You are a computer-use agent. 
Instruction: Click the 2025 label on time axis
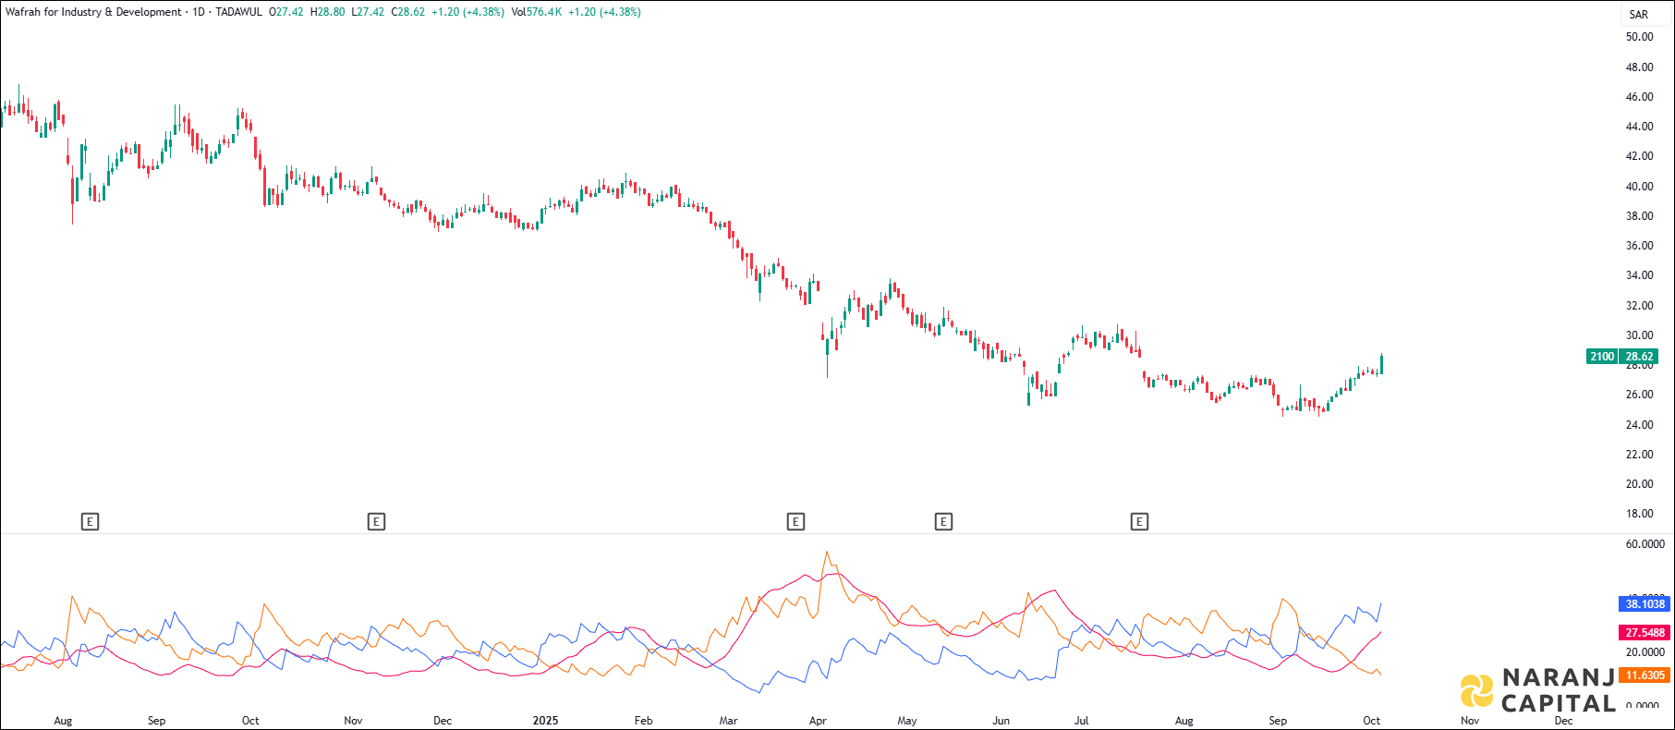pos(545,721)
